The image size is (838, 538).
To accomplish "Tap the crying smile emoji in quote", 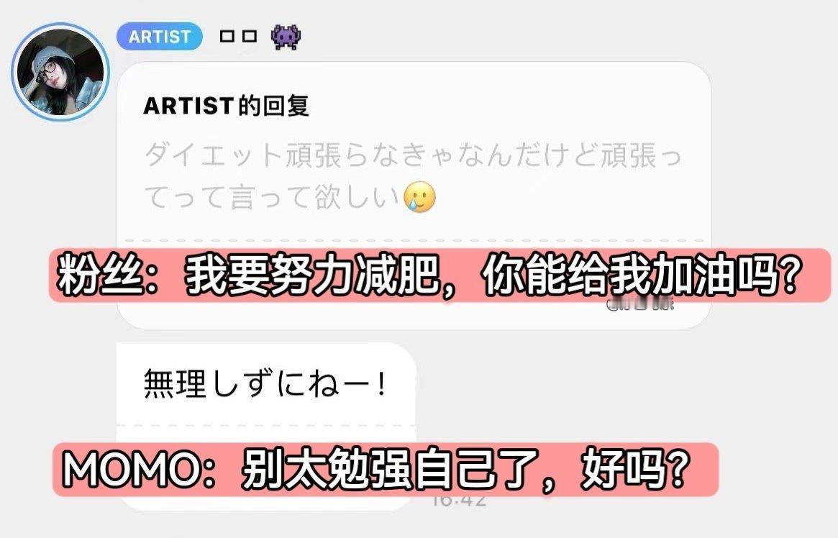I will pos(419,197).
